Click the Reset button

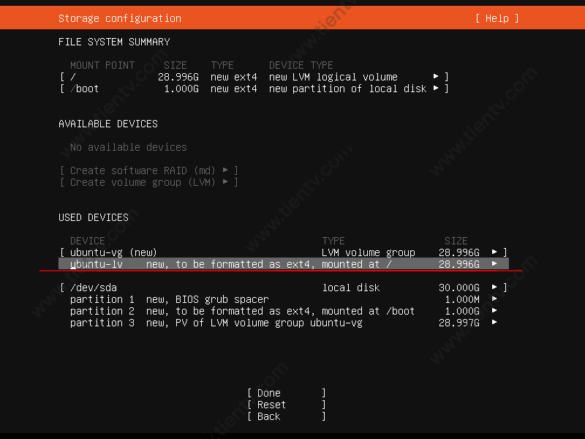[x=269, y=404]
